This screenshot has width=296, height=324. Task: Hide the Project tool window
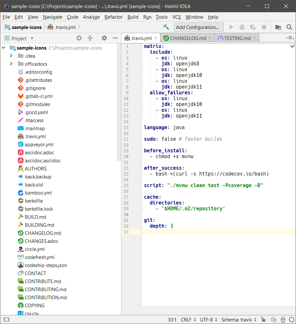click(115, 38)
